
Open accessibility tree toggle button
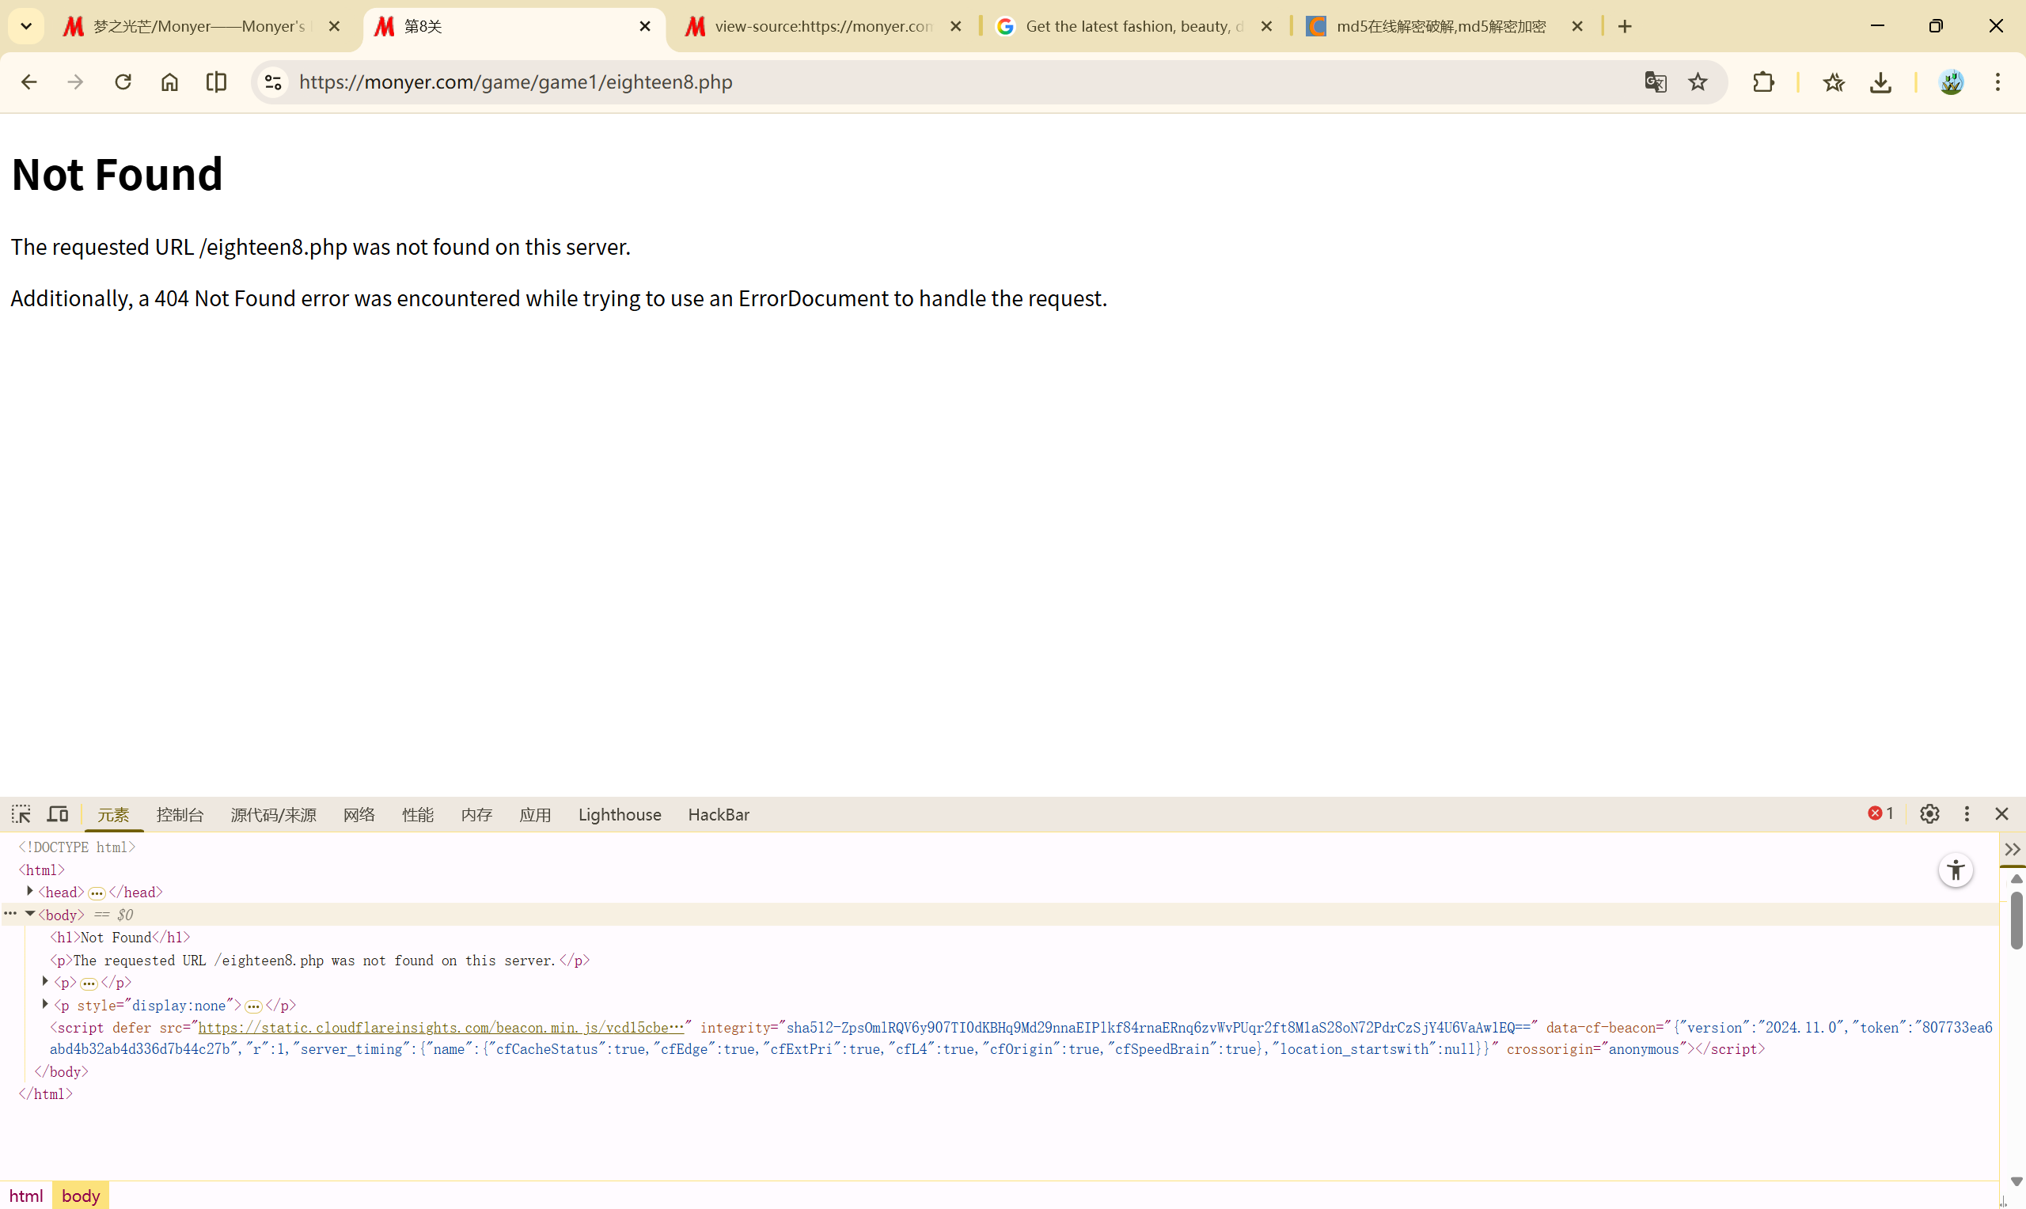tap(1955, 870)
